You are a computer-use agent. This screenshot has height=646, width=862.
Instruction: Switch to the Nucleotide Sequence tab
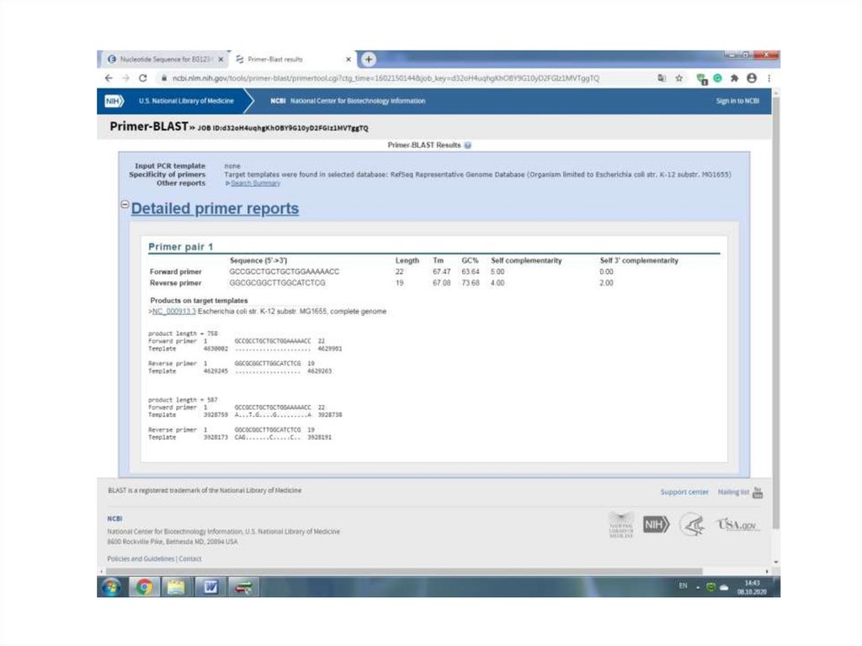[x=165, y=59]
